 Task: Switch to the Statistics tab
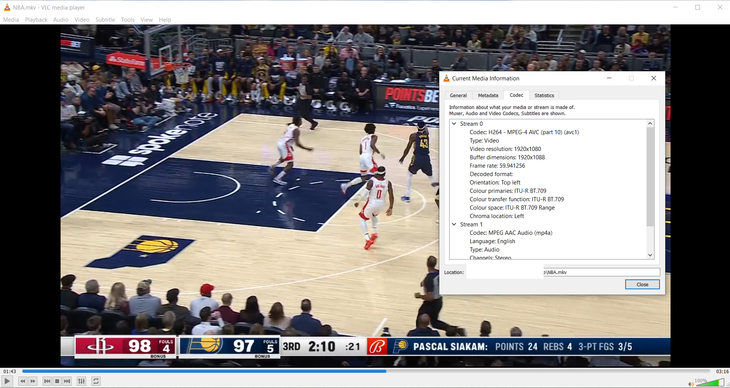coord(544,96)
